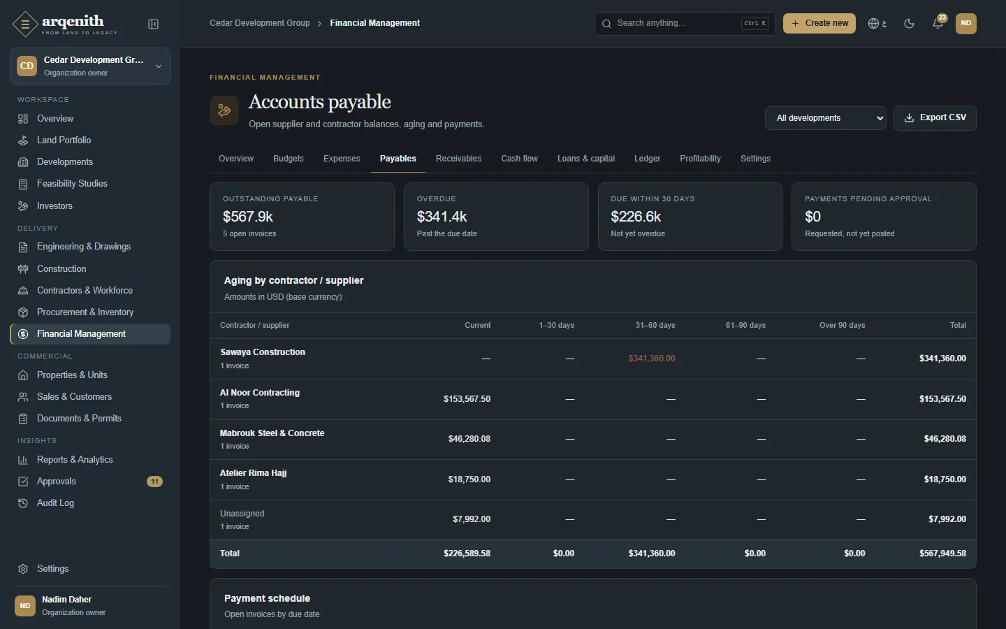Switch to the Cash flow tab
Screen dimensions: 1006x629
[x=519, y=159]
